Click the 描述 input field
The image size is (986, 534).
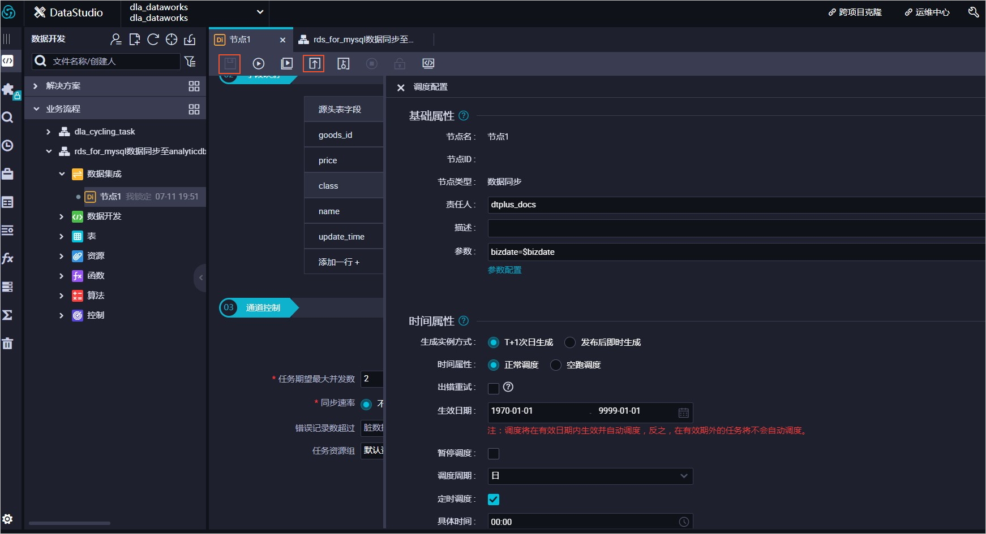click(x=736, y=228)
